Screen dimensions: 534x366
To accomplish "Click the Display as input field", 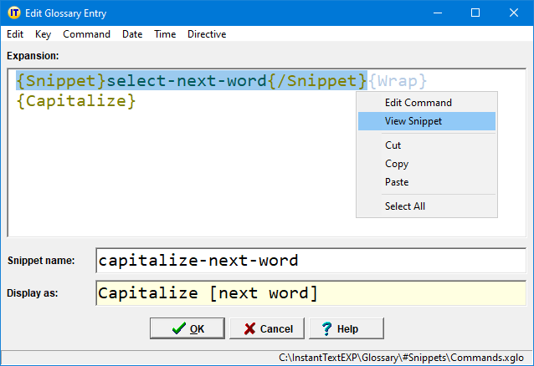I will (x=311, y=293).
